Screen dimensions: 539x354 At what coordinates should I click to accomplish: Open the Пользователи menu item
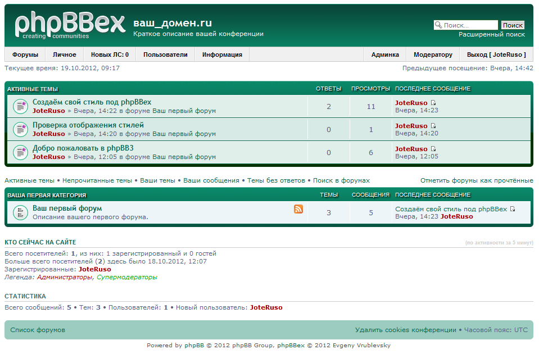coord(165,55)
